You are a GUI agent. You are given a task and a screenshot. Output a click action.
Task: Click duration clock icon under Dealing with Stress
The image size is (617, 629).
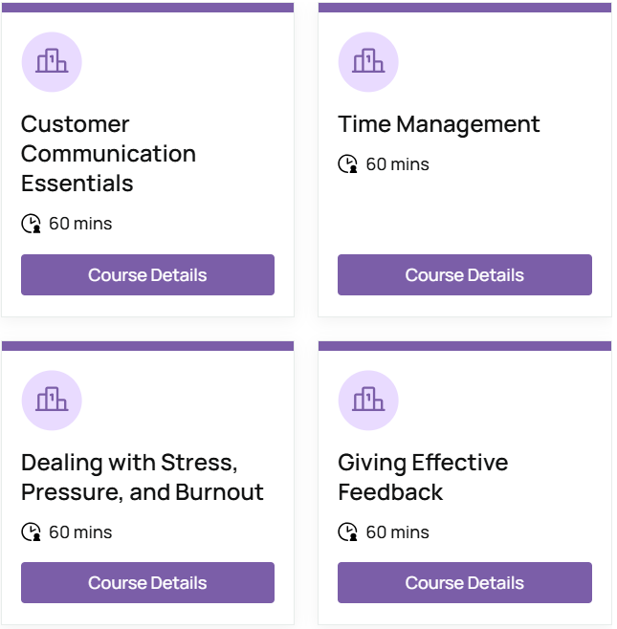[31, 532]
